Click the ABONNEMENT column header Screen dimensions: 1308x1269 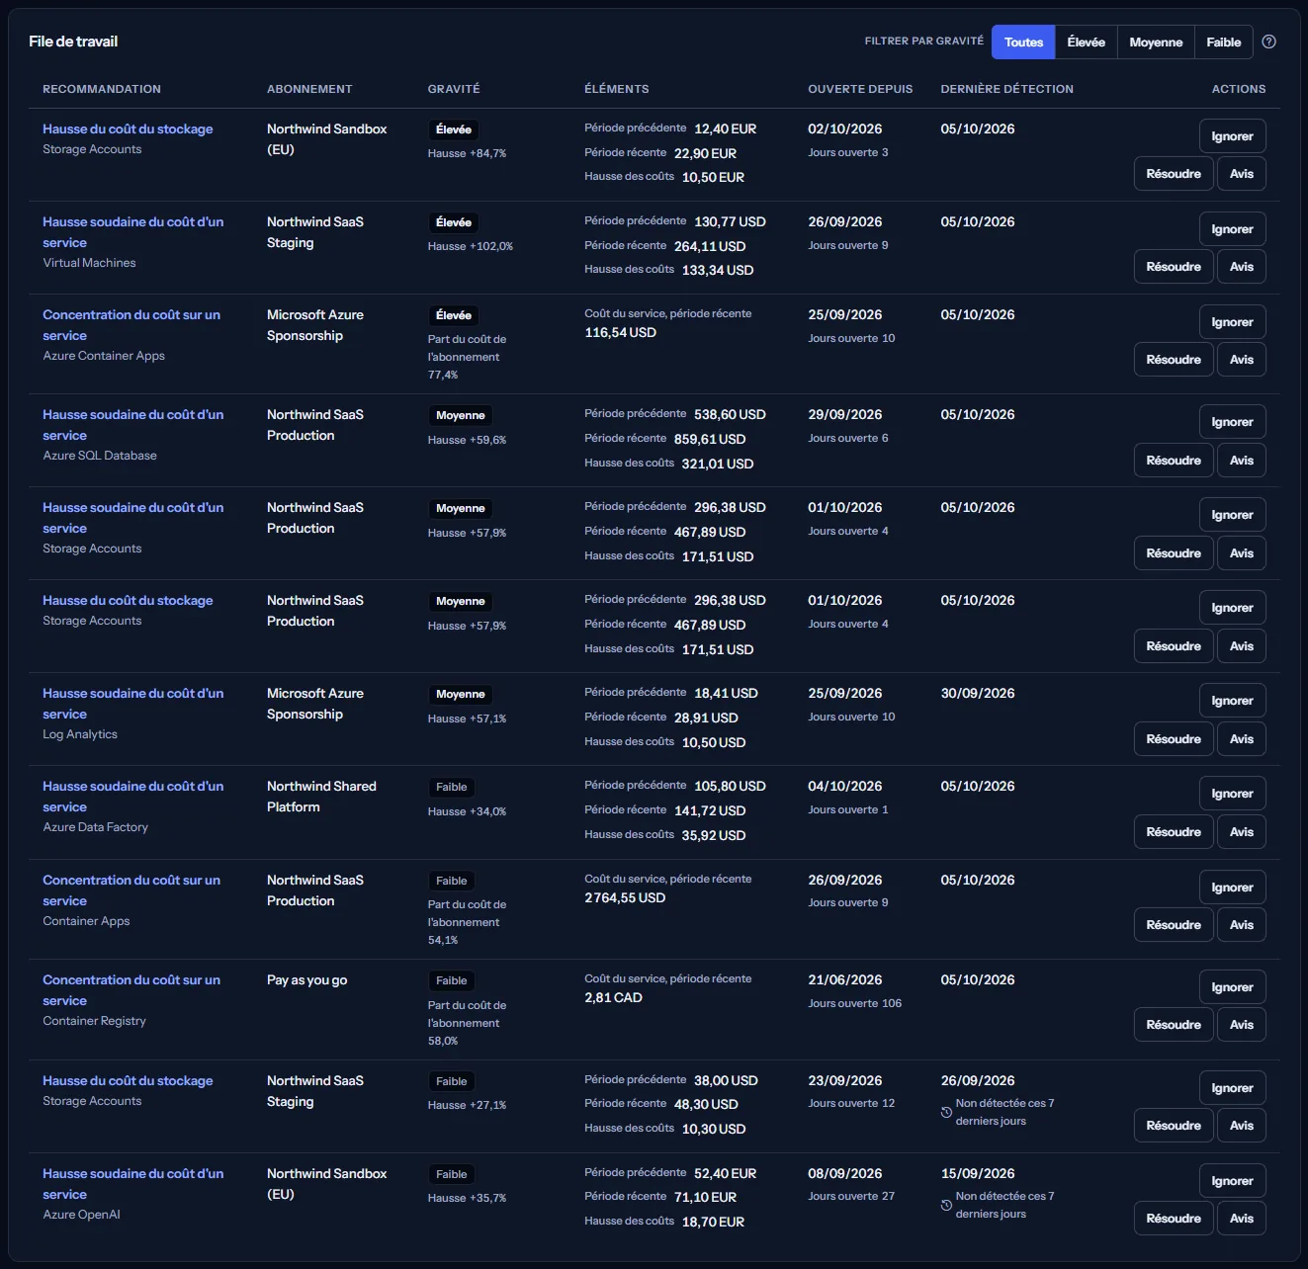coord(309,89)
